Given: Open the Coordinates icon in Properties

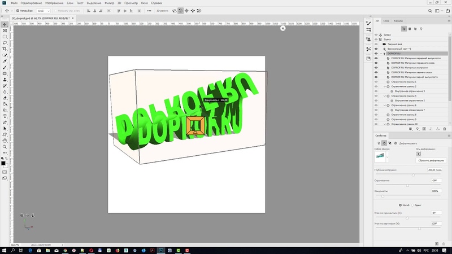Looking at the screenshot, I should coord(395,143).
